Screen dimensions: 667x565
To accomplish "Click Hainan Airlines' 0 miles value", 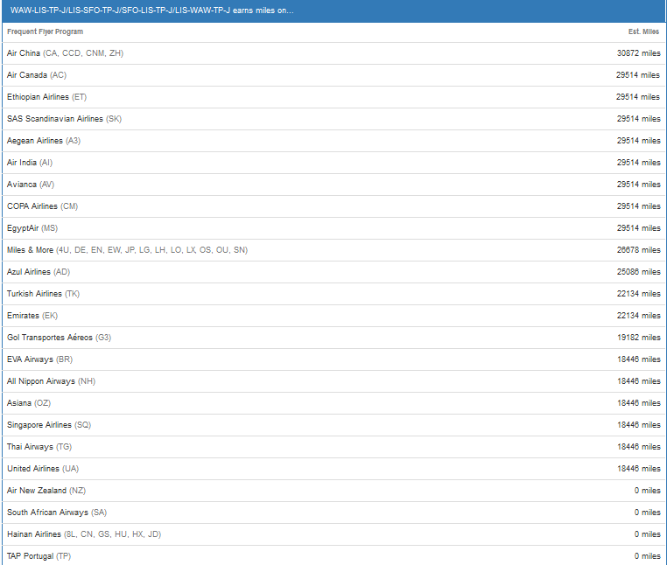I will [x=647, y=534].
